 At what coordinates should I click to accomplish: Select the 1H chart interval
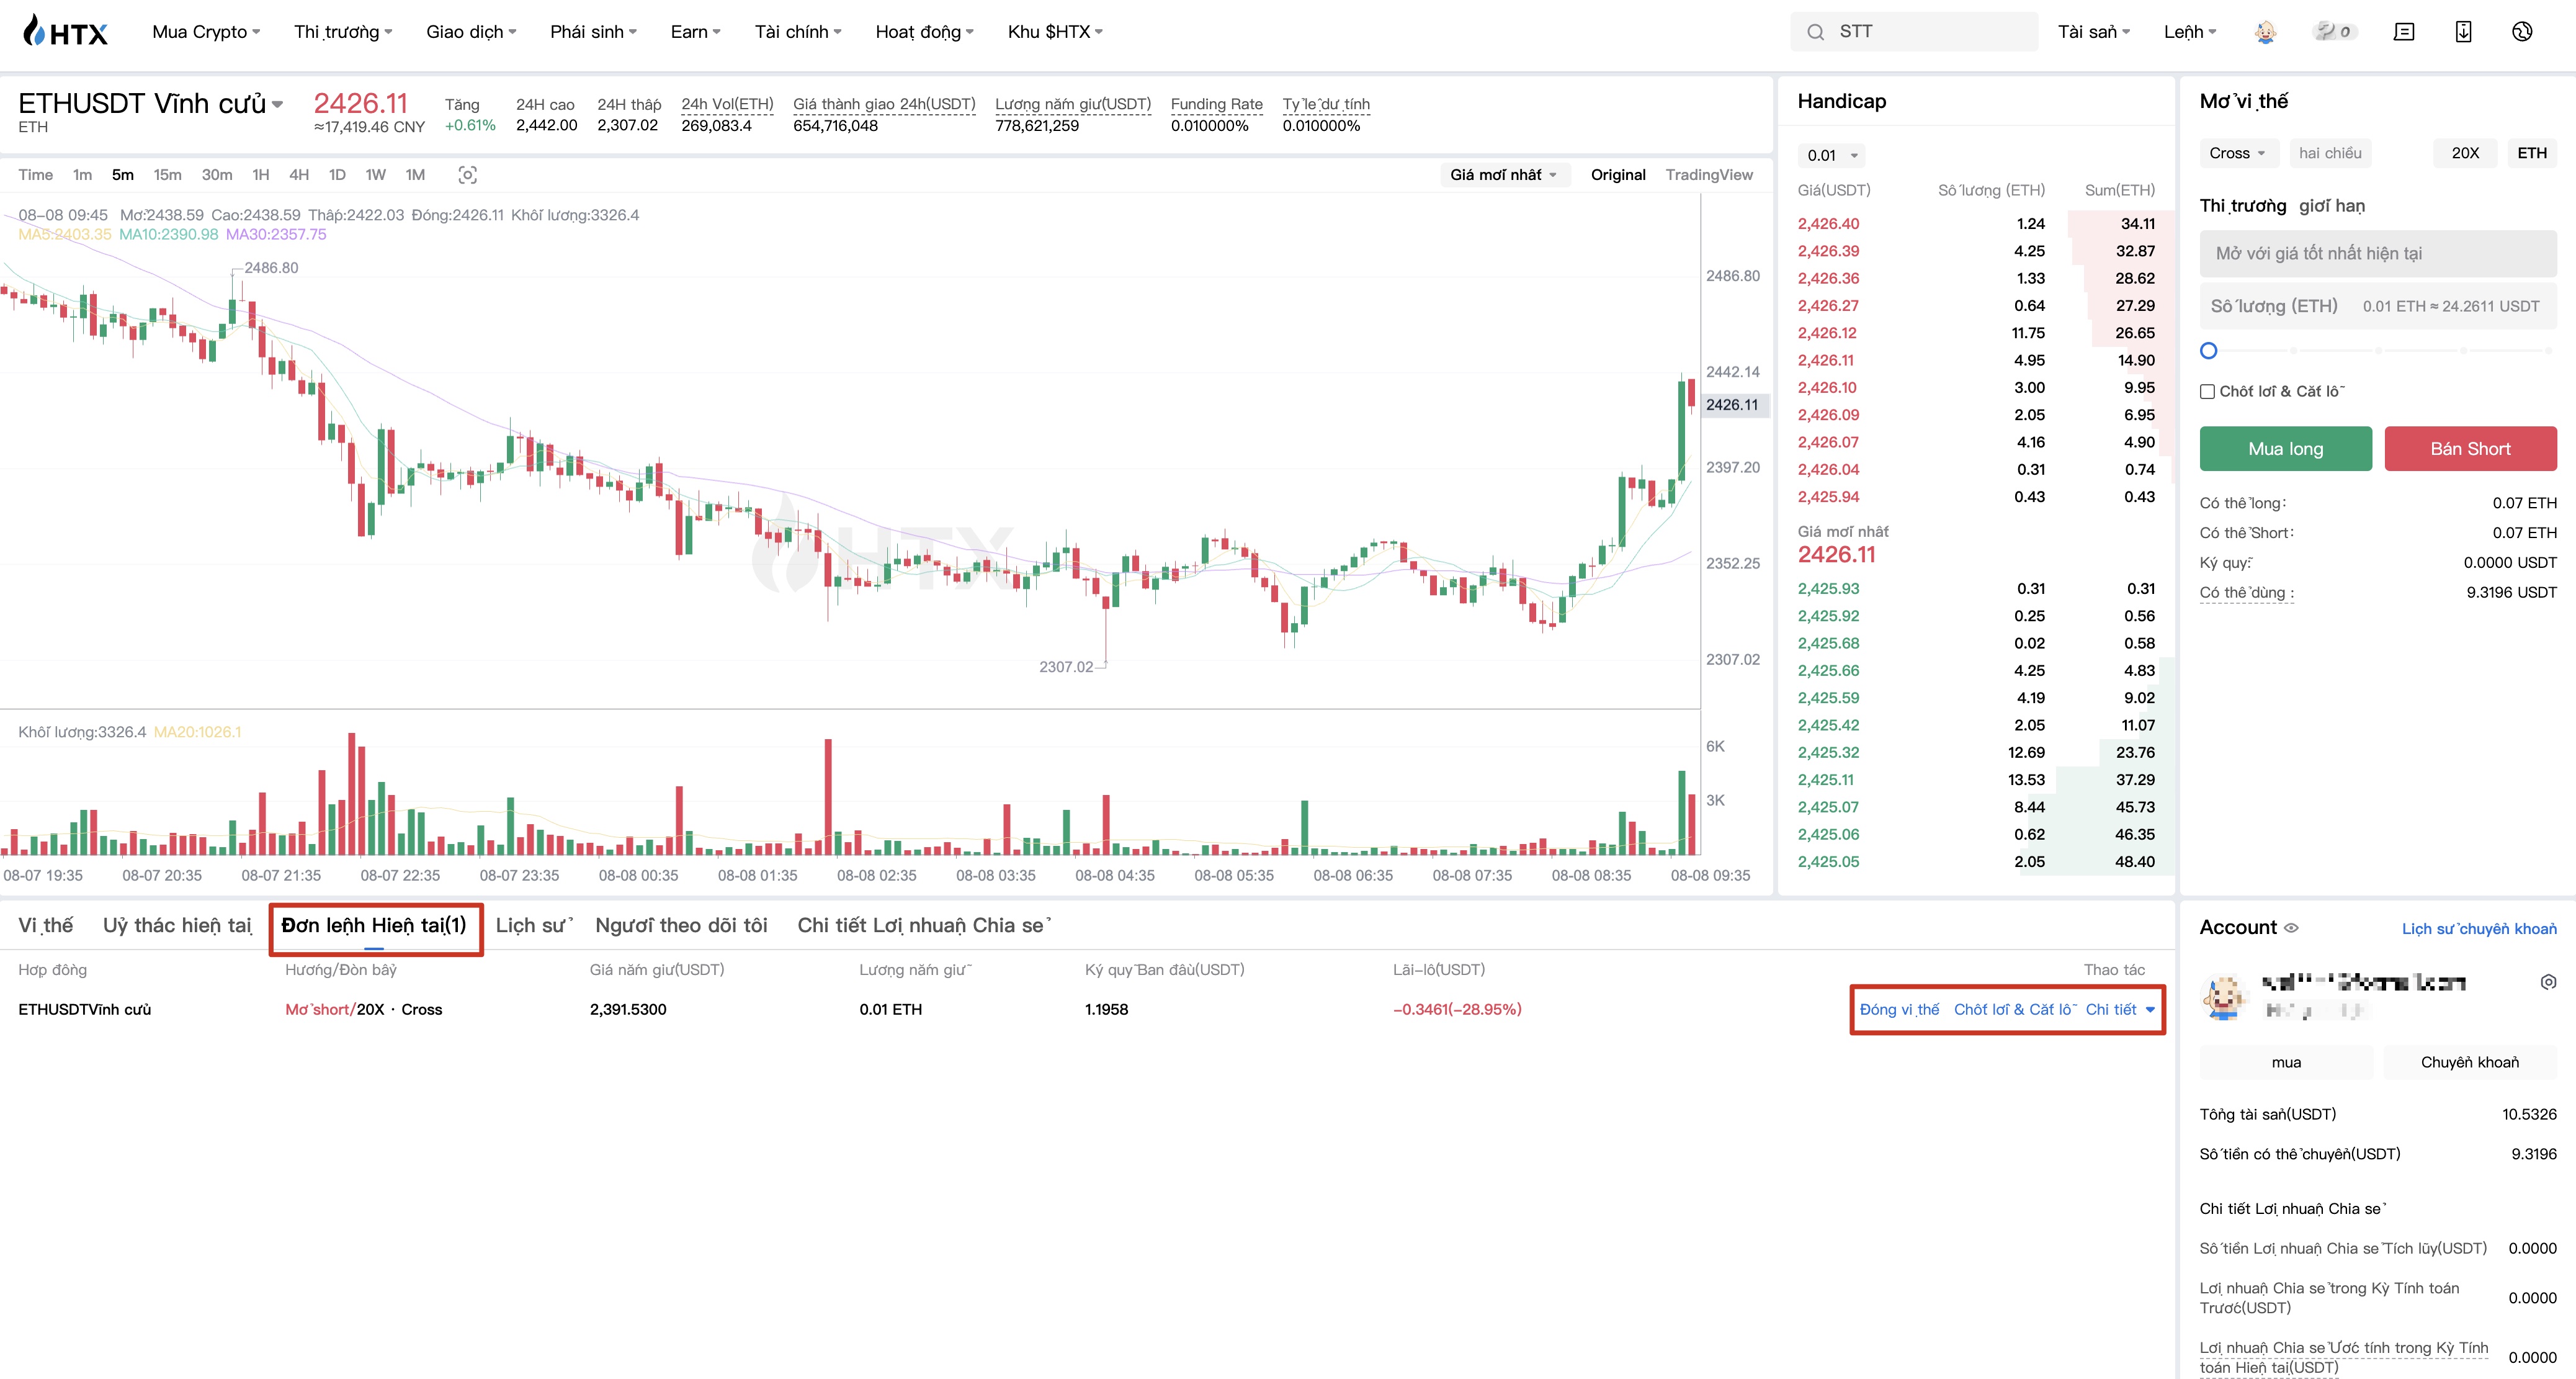[261, 175]
